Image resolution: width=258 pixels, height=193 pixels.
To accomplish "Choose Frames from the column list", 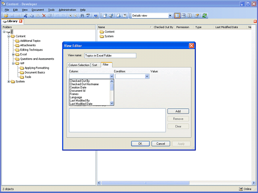I will [x=89, y=94].
